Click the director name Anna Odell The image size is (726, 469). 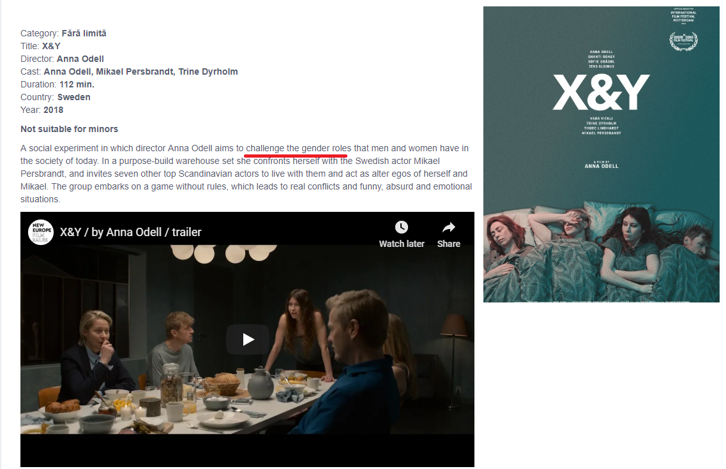tap(80, 59)
